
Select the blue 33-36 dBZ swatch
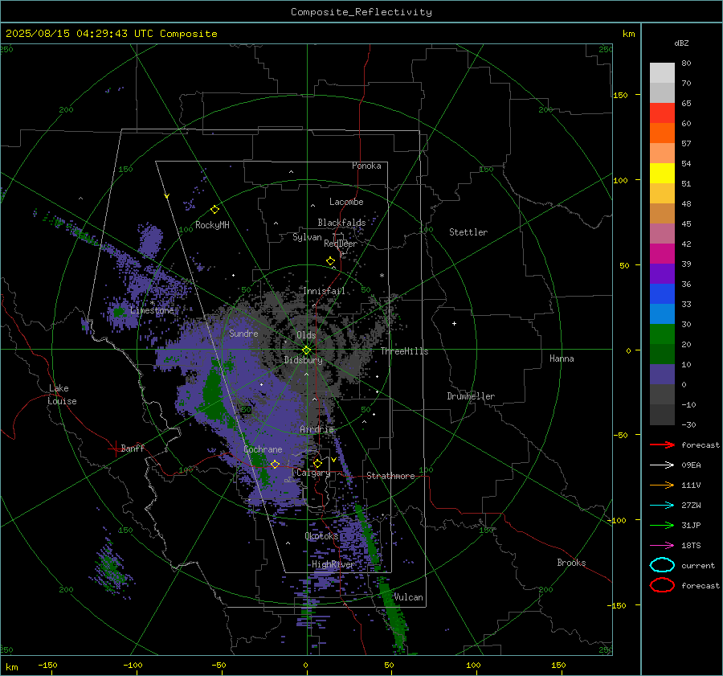[662, 293]
